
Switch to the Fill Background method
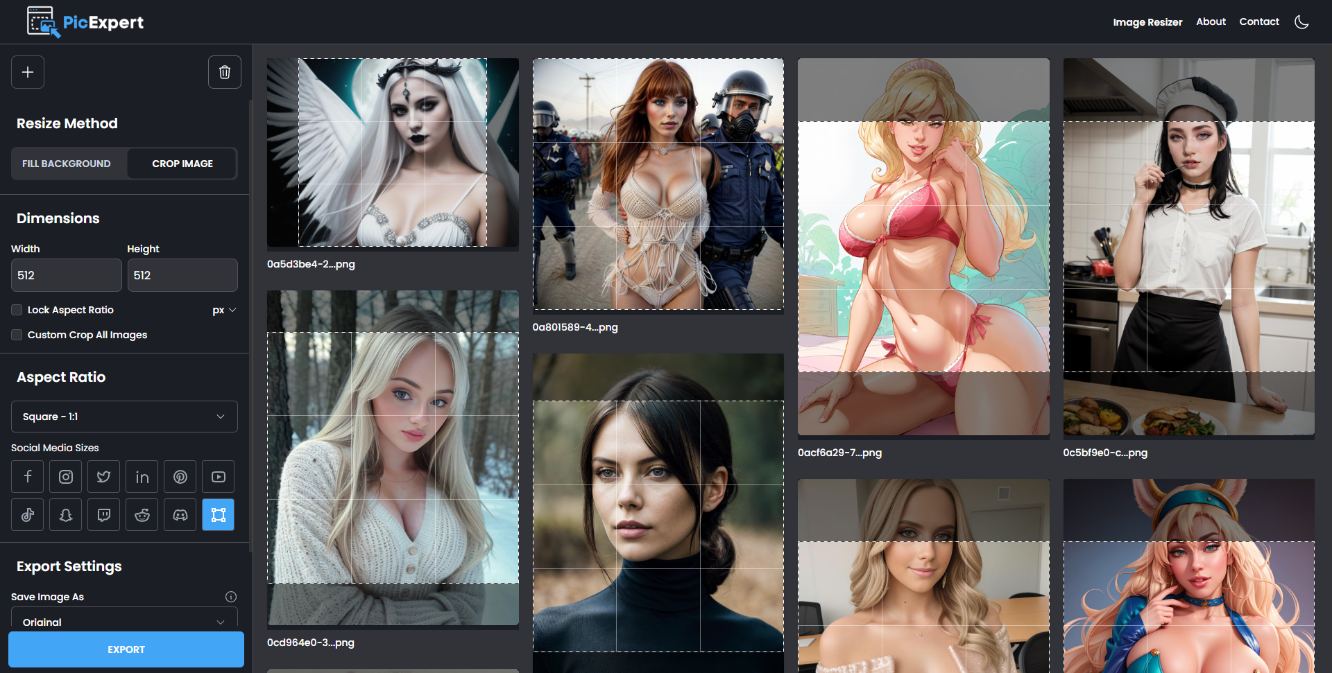click(67, 164)
